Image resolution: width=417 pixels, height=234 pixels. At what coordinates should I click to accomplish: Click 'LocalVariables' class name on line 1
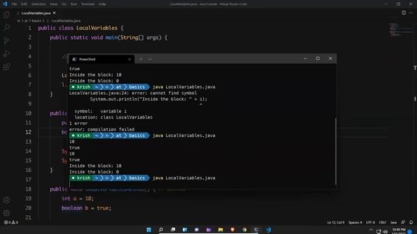pyautogui.click(x=97, y=28)
